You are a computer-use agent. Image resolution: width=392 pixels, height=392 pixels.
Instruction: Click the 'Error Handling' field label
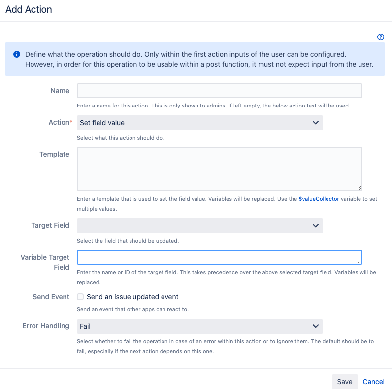pyautogui.click(x=46, y=326)
